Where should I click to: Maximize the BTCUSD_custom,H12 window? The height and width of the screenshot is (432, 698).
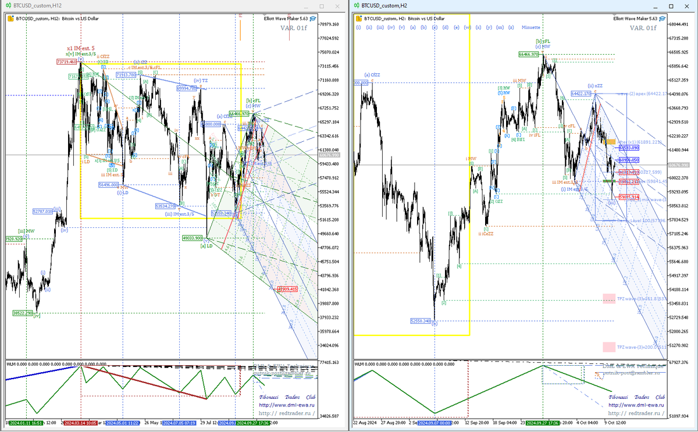click(x=322, y=6)
